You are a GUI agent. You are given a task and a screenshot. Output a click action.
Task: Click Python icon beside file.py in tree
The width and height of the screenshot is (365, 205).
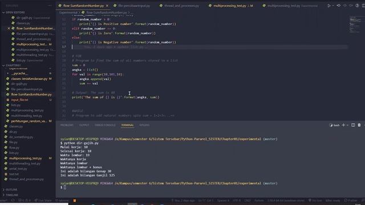[x=6, y=142]
